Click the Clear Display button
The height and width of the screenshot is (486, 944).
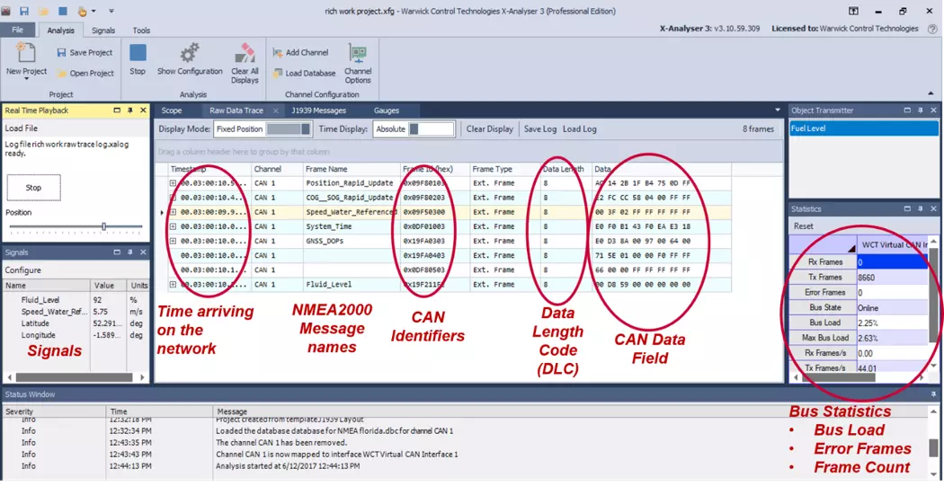click(x=490, y=129)
